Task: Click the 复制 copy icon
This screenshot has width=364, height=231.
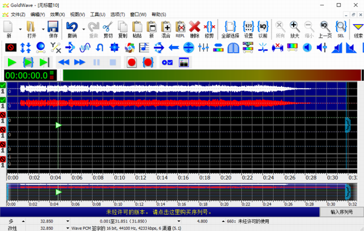Action: (x=123, y=29)
